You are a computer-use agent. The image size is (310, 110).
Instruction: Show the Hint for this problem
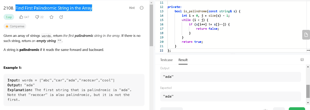(132, 8)
